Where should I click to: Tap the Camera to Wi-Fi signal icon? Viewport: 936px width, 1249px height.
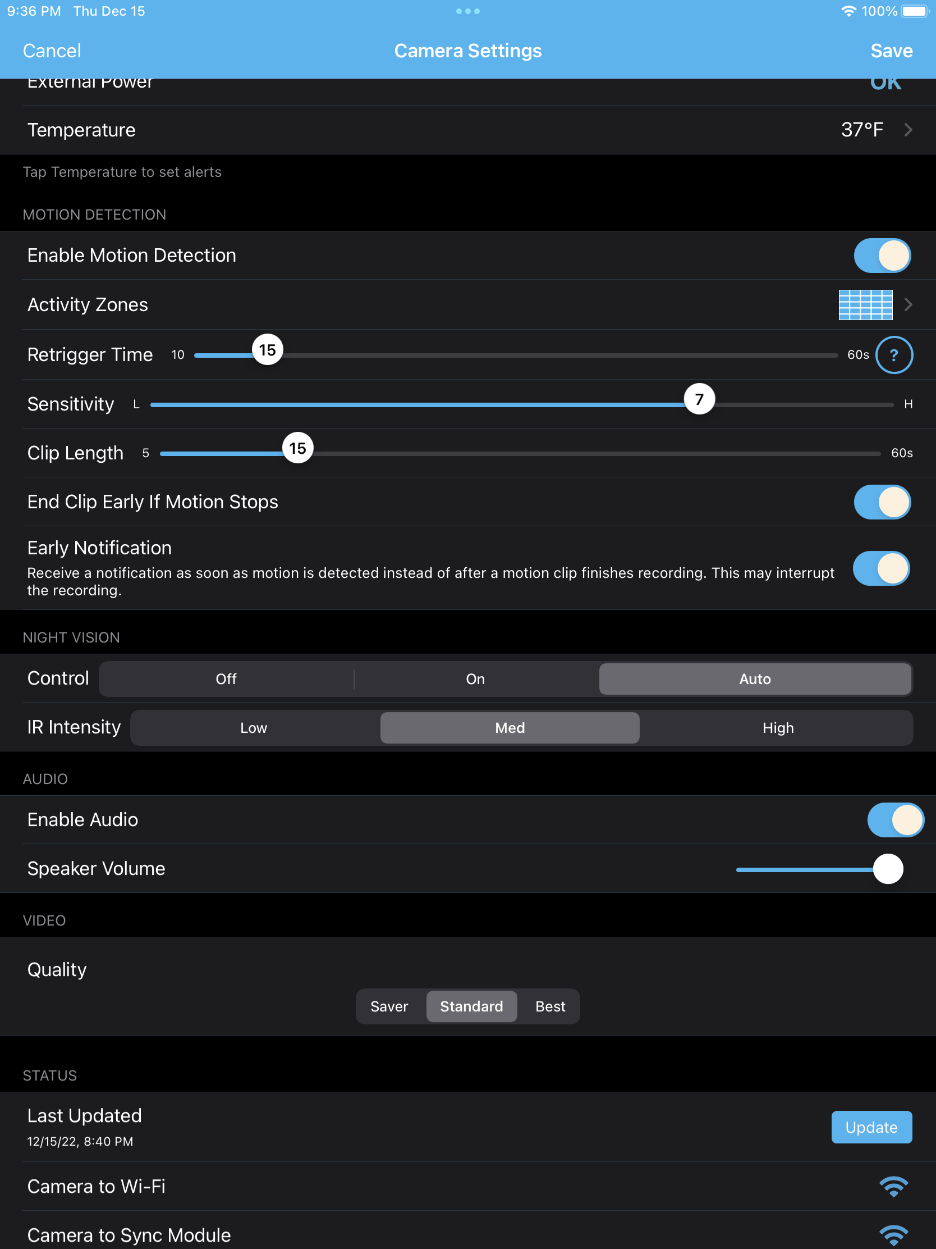click(894, 1186)
